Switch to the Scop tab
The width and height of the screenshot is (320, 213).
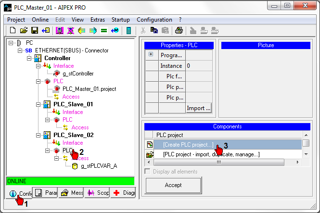pyautogui.click(x=97, y=193)
